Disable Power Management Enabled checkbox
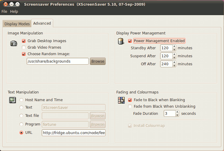Screen dimensions: 224x151 point(130,41)
